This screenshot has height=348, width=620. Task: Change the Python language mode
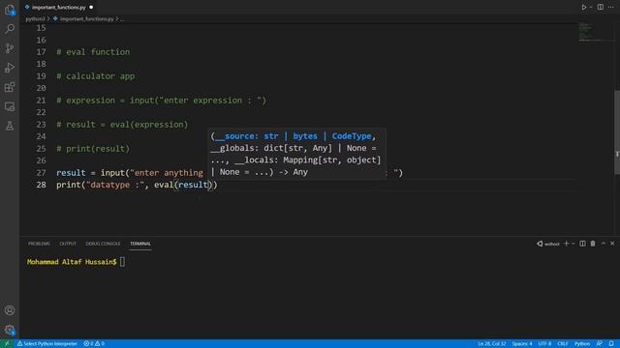(x=582, y=344)
